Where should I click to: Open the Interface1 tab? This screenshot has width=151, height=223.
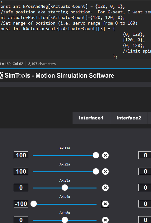point(91,118)
